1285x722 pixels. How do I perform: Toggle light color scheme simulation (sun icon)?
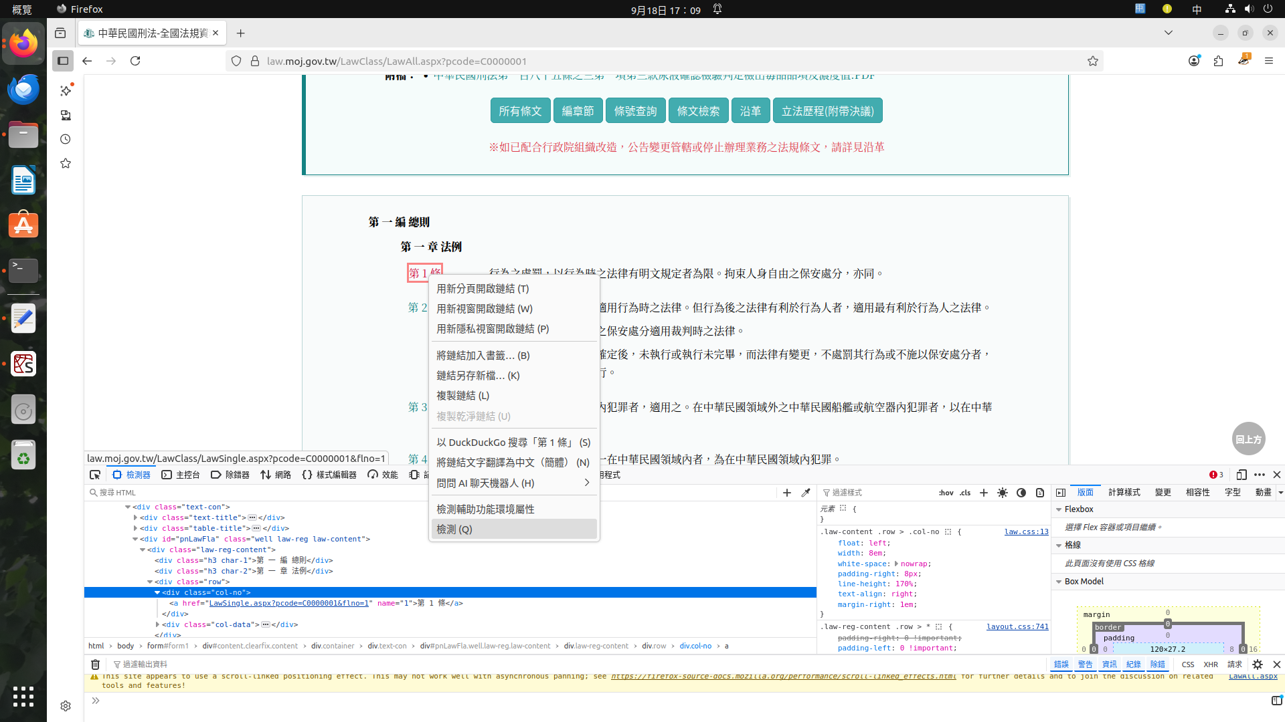click(1002, 493)
